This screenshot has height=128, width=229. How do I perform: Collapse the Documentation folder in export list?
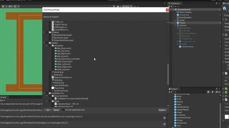click(47, 96)
